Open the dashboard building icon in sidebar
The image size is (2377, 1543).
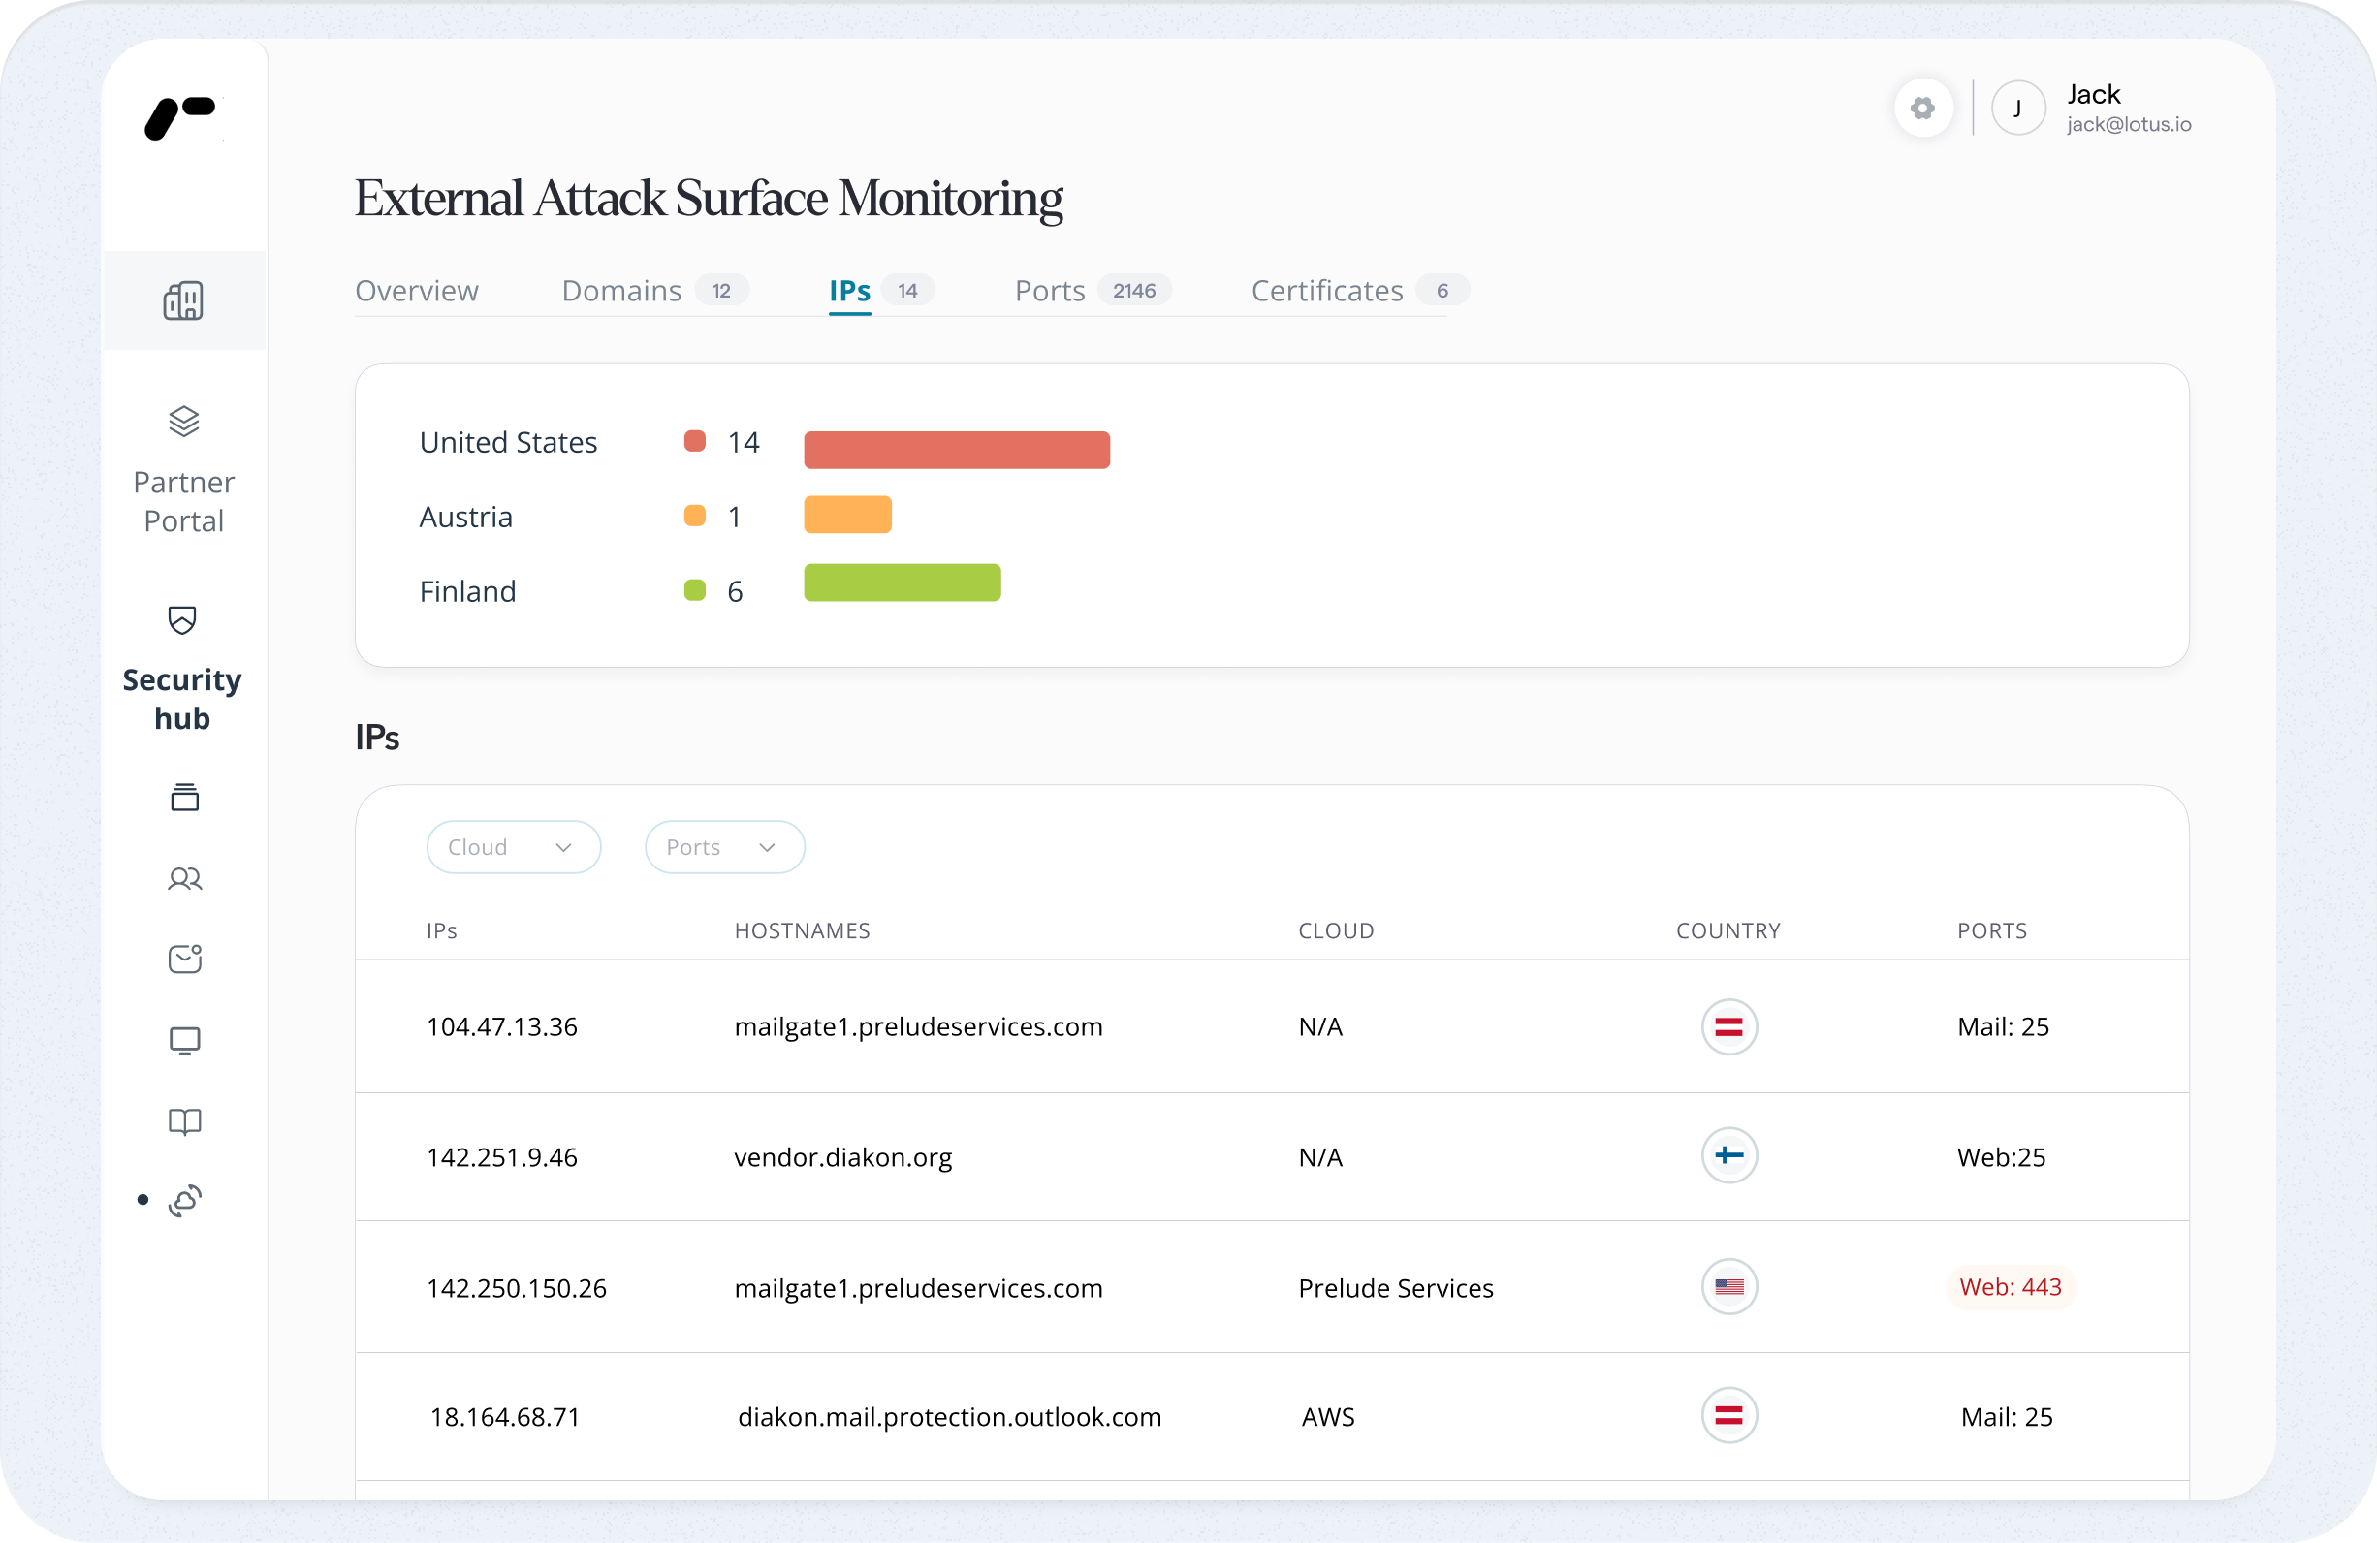point(184,300)
